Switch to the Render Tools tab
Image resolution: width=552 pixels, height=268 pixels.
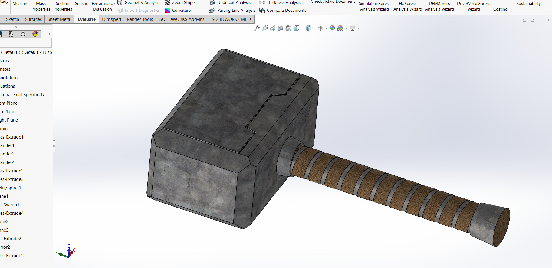click(x=140, y=19)
